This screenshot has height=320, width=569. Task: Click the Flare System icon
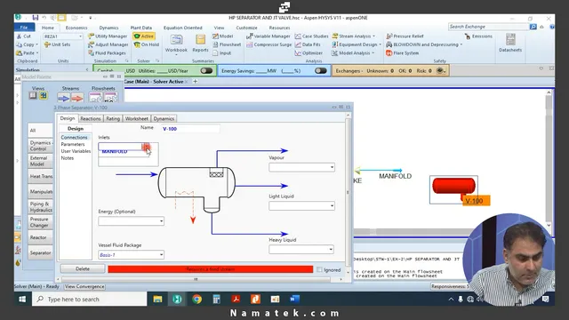(x=389, y=53)
